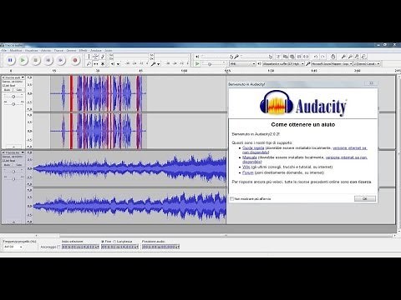Viewport: 401px width, 300px height.
Task: Click the Pause transport button
Action: (x=10, y=60)
